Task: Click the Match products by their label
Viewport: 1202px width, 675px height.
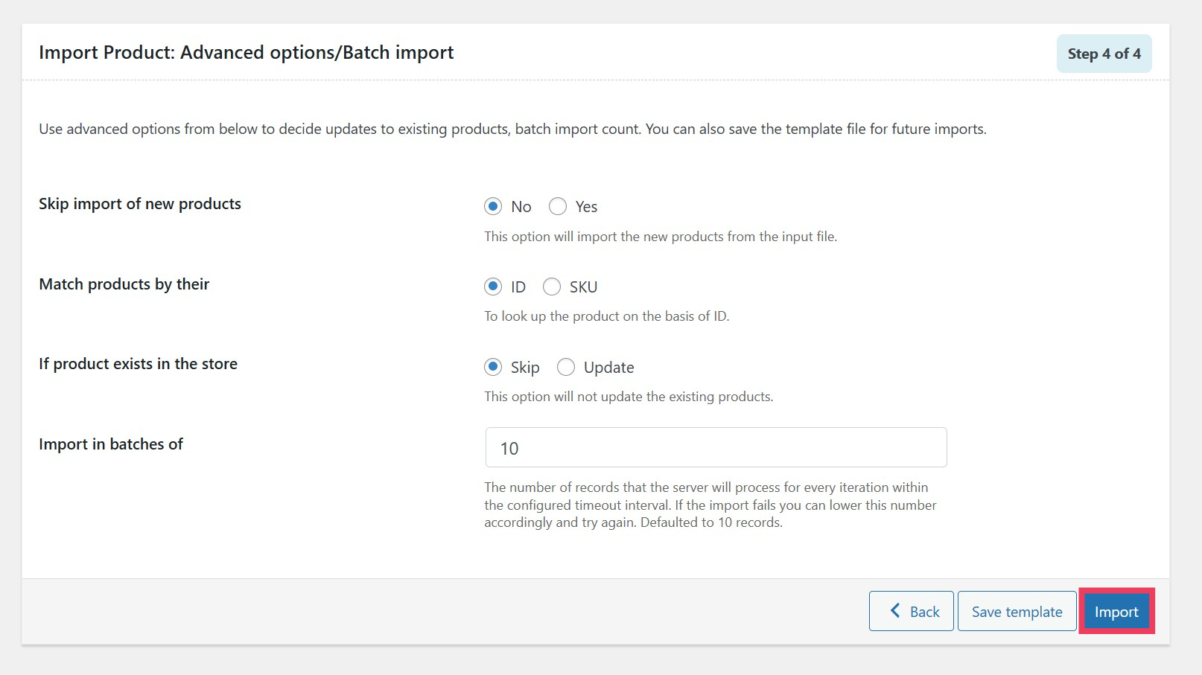Action: [124, 284]
